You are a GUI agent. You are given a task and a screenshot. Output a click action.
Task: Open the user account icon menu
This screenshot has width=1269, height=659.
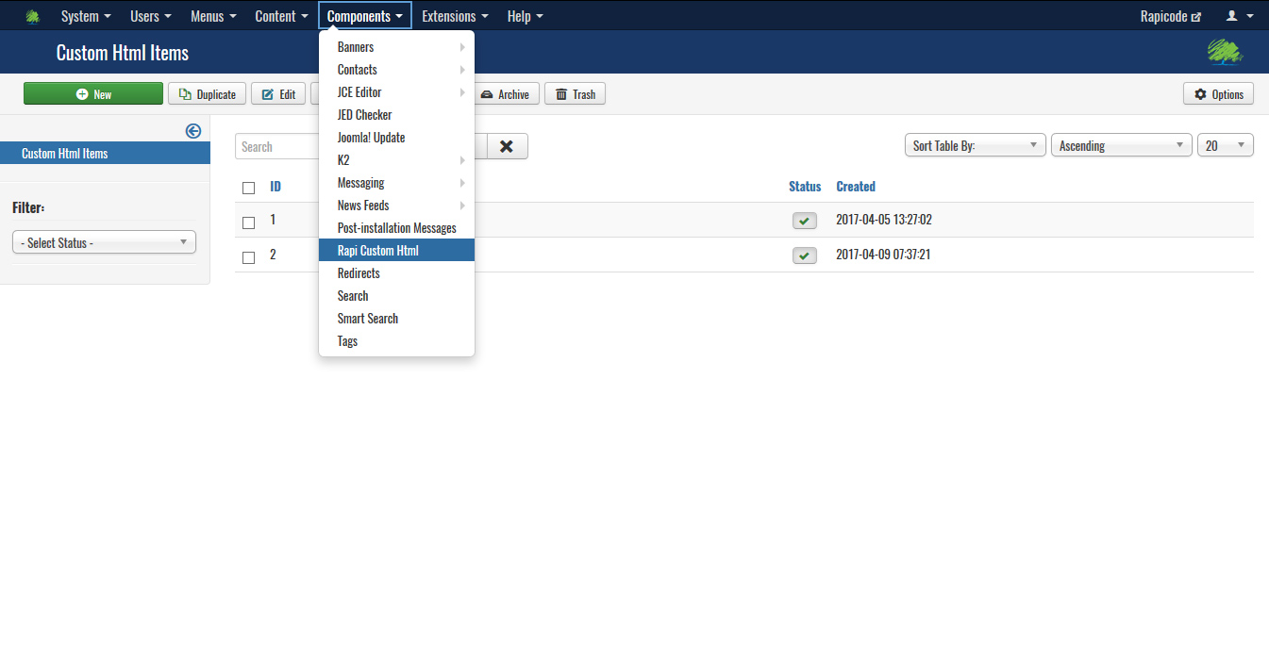click(1240, 16)
